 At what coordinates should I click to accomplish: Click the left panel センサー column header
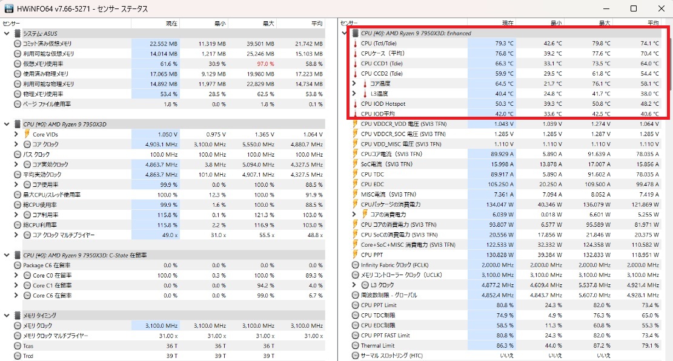click(66, 23)
